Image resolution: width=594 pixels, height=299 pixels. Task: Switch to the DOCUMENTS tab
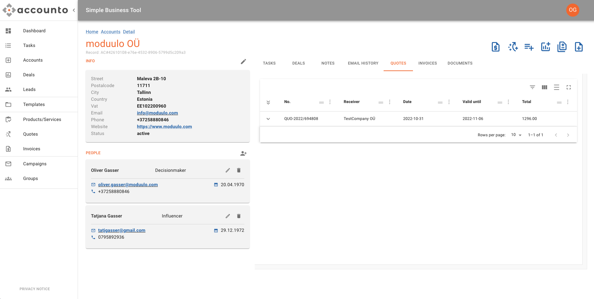[460, 63]
